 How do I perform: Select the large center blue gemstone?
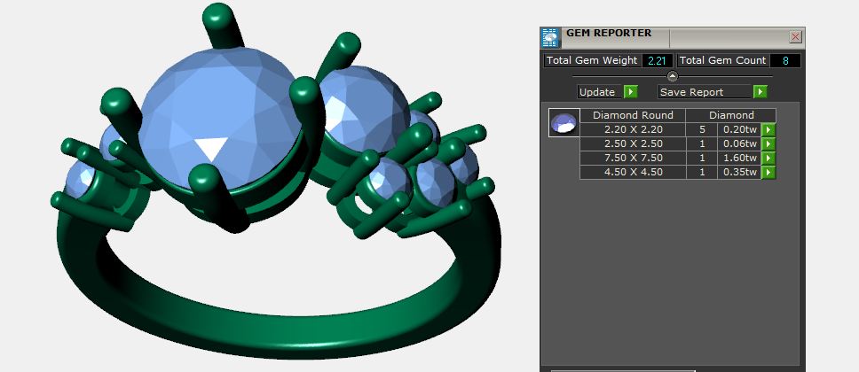(x=219, y=118)
